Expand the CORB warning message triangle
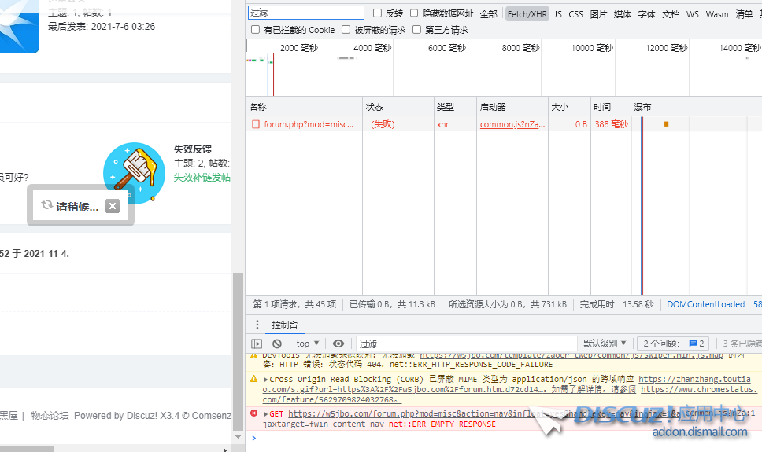Screen dimensions: 762x452 point(266,380)
